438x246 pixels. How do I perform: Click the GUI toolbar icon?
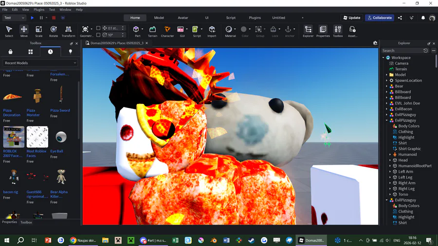(181, 29)
